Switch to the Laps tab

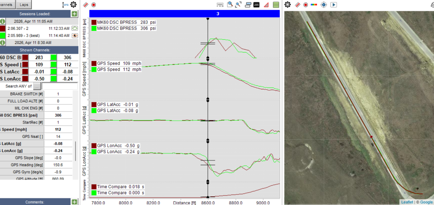click(24, 5)
